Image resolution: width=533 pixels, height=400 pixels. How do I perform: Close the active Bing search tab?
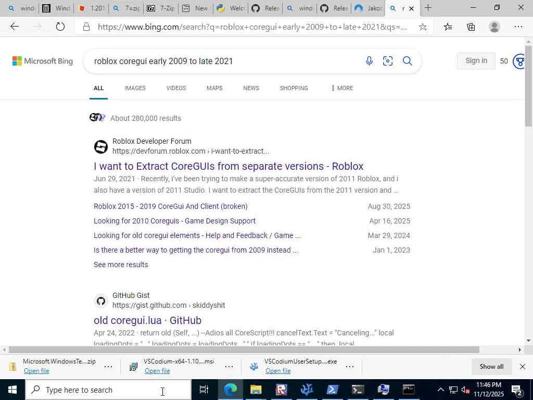click(x=411, y=8)
